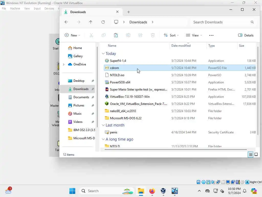262x197 pixels.
Task: Click the file list vertical scrollbar
Action: point(258,91)
